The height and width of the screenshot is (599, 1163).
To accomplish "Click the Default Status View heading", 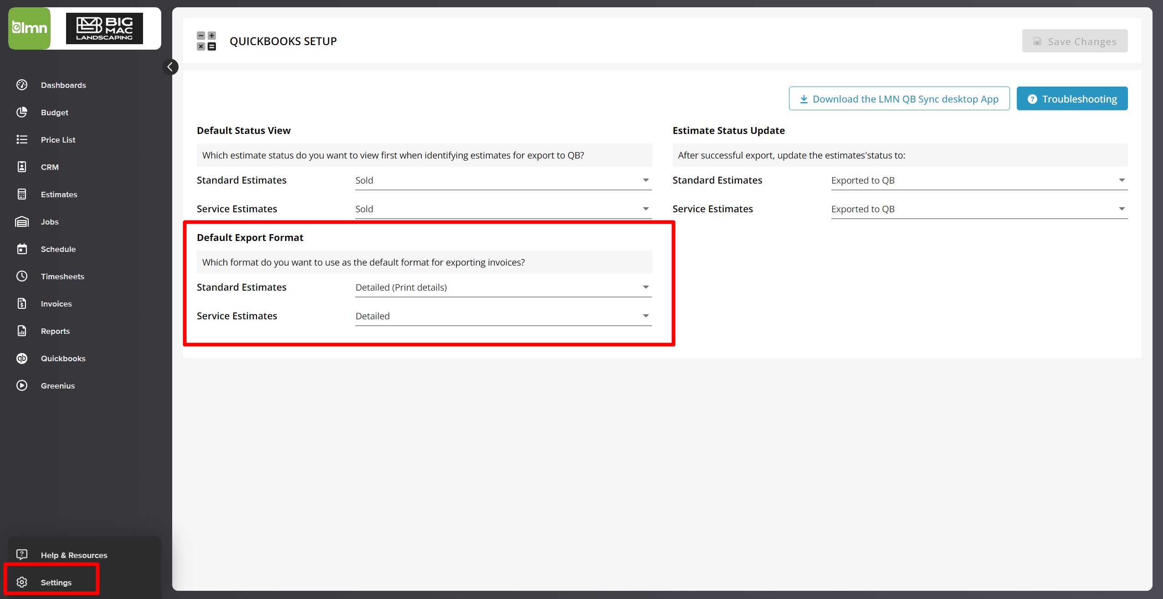I will 244,130.
